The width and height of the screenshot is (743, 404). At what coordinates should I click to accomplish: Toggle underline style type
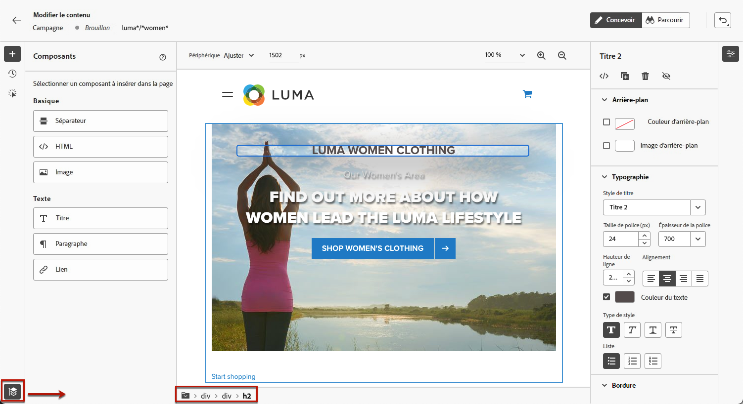coord(653,330)
